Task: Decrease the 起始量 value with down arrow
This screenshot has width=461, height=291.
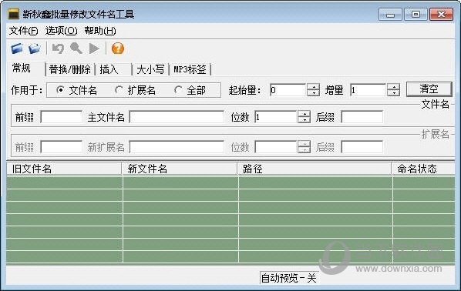Action: pos(314,93)
